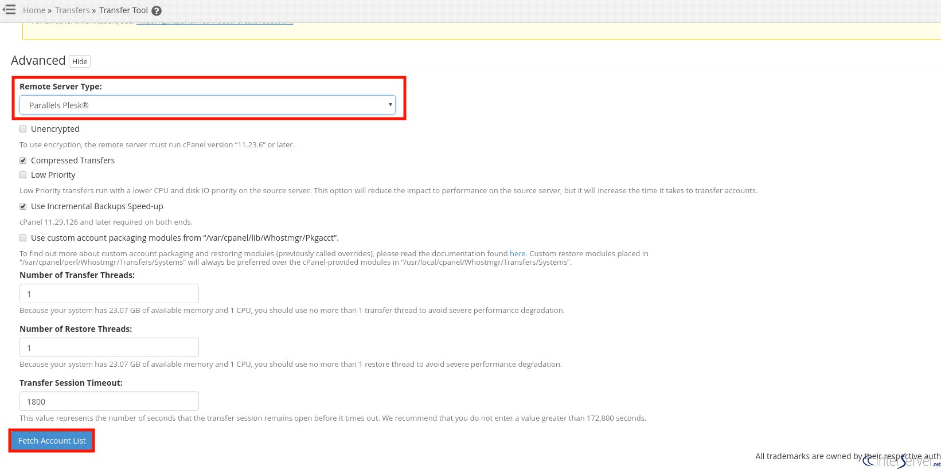This screenshot has width=941, height=470.
Task: Enable the Unencrypted checkbox
Action: [23, 129]
